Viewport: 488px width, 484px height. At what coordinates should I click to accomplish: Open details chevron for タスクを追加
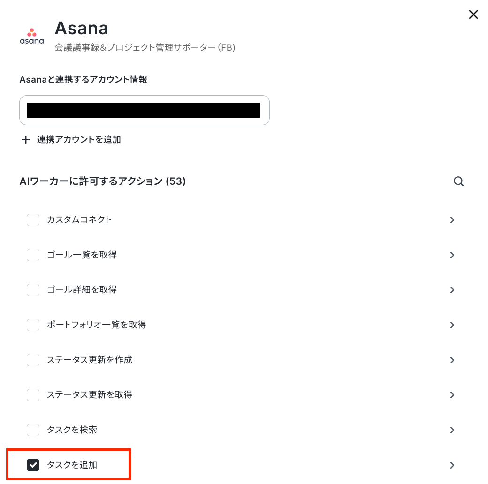(x=452, y=465)
